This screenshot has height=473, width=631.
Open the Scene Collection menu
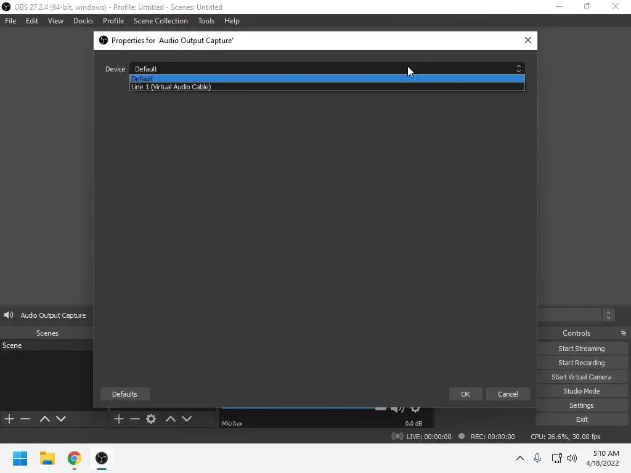coord(161,21)
